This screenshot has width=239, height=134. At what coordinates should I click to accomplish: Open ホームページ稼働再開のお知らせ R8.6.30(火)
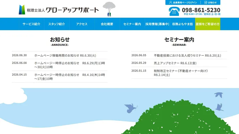click(x=65, y=55)
